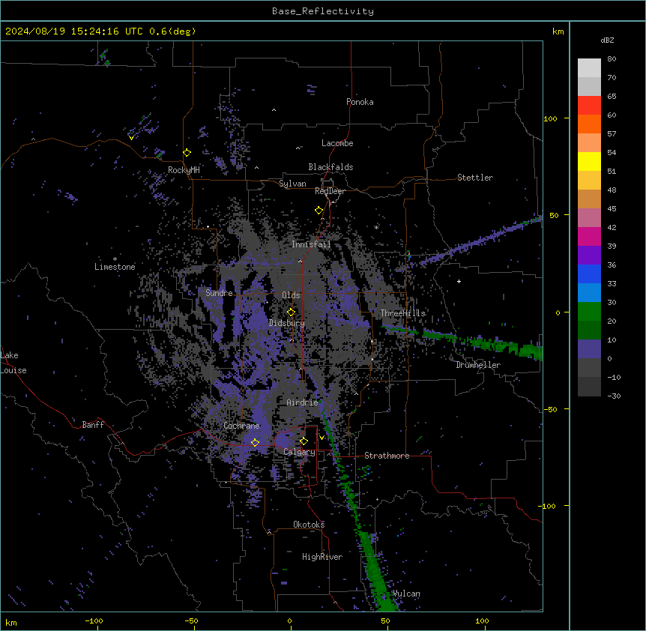Select the Strathmore label
Viewport: 646px width, 631px height.
[x=387, y=456]
